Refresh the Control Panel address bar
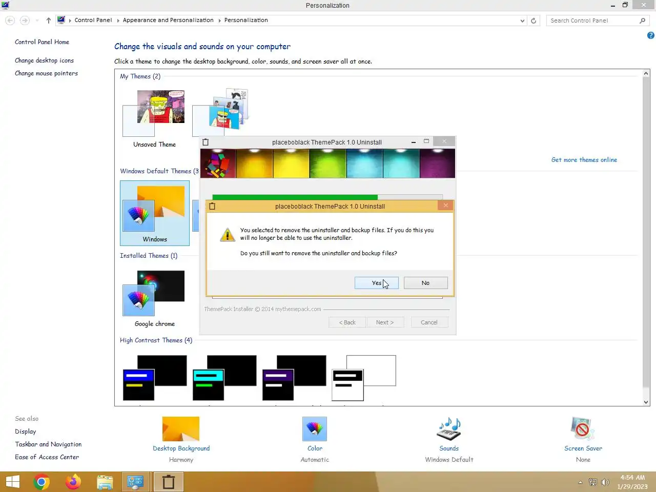Screen dimensions: 656x492 point(534,20)
